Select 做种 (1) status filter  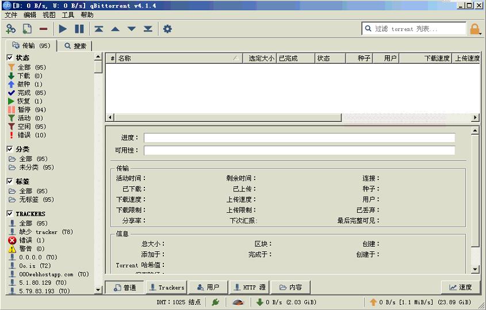point(25,84)
